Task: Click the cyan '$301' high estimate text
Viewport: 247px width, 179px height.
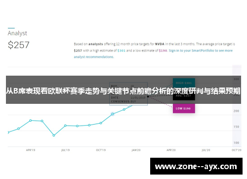Action: 122,50
